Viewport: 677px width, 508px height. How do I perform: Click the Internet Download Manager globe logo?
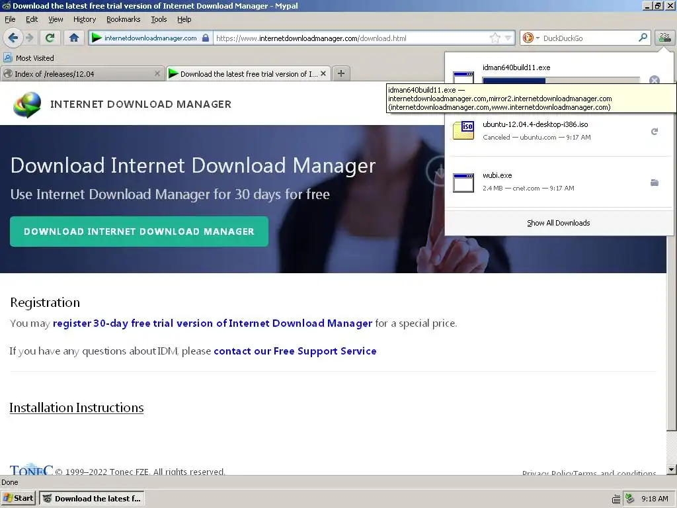[x=27, y=104]
